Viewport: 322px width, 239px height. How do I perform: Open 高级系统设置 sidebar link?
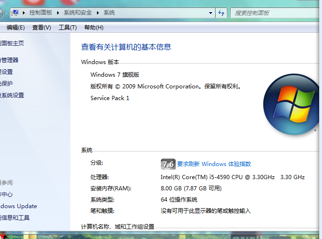coord(12,95)
